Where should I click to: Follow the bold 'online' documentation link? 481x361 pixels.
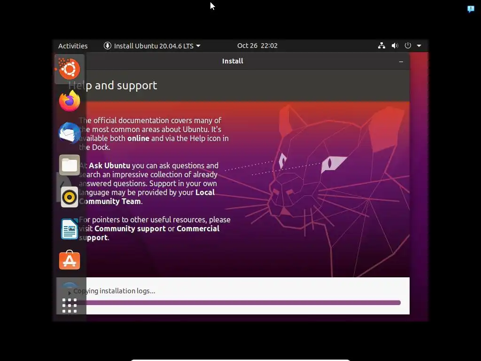(x=139, y=139)
